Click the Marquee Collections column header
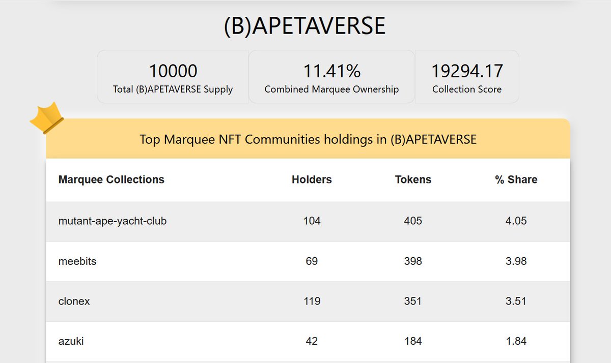Image resolution: width=611 pixels, height=363 pixels. (112, 179)
